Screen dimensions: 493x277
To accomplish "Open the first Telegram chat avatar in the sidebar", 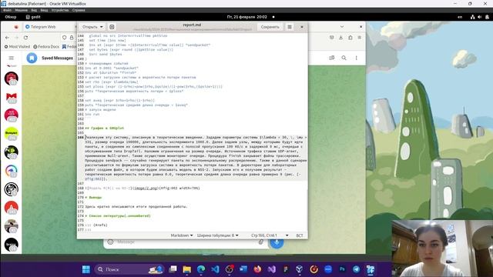I will point(12,78).
